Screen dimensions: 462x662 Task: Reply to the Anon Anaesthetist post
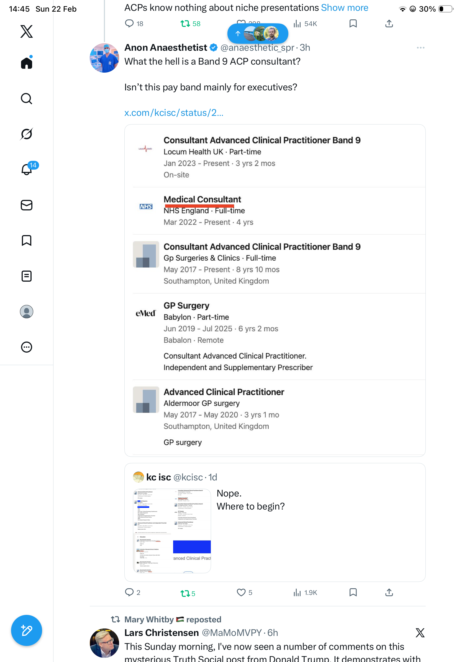click(129, 592)
